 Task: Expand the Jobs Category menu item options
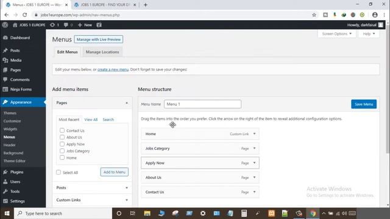[x=255, y=148]
